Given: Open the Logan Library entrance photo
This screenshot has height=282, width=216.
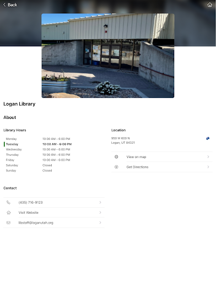Looking at the screenshot, I should point(108,56).
